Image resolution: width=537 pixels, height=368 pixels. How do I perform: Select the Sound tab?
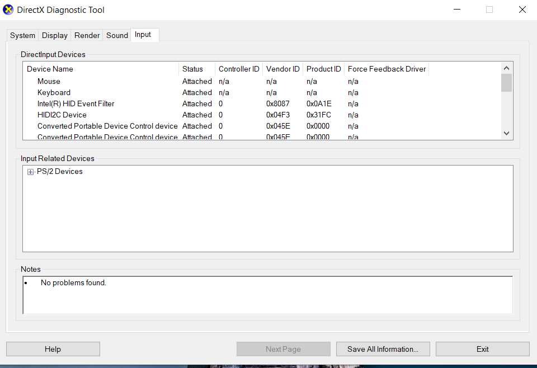coord(117,35)
